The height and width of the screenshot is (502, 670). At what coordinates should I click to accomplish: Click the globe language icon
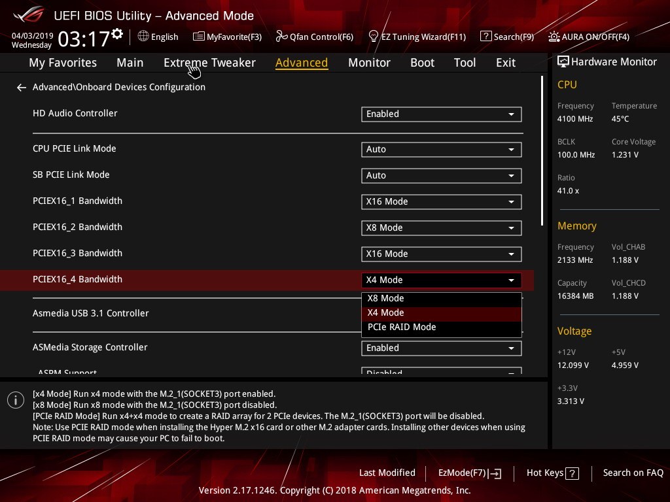tap(143, 37)
